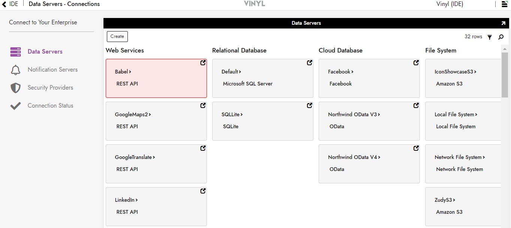Expand the IconShowcaseS3 entry
Screen dimensions: 511x228
tap(455, 72)
